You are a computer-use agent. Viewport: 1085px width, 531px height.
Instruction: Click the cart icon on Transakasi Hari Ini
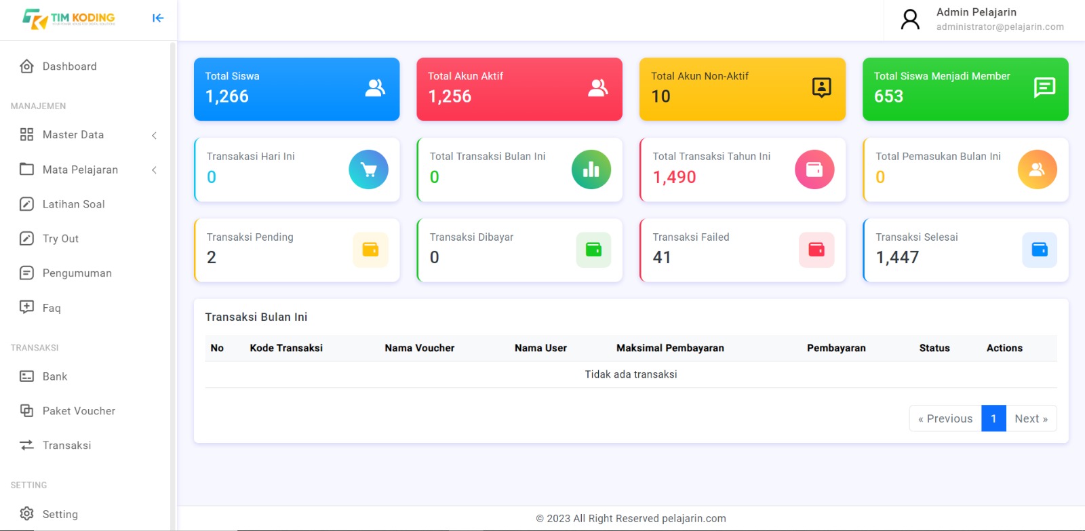[368, 170]
